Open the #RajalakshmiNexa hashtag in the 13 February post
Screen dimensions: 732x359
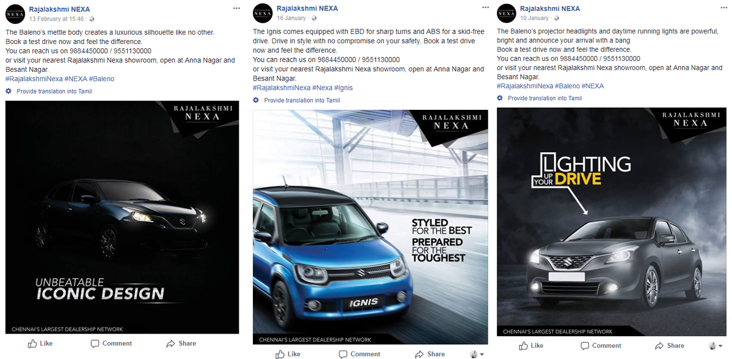[x=34, y=79]
